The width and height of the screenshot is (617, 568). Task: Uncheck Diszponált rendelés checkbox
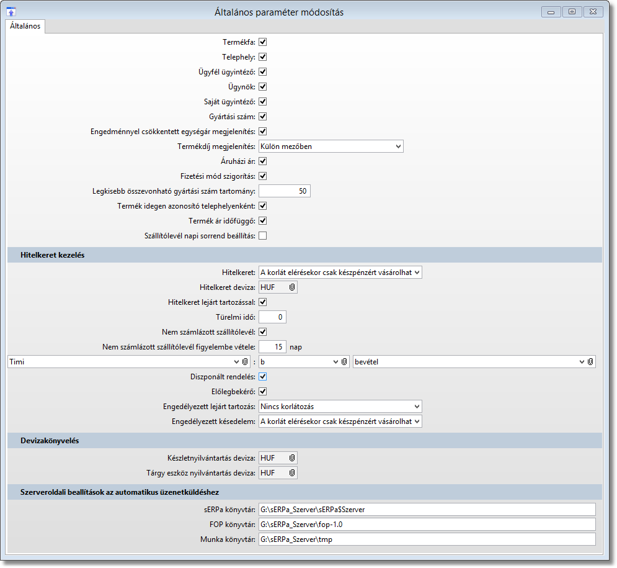click(262, 377)
